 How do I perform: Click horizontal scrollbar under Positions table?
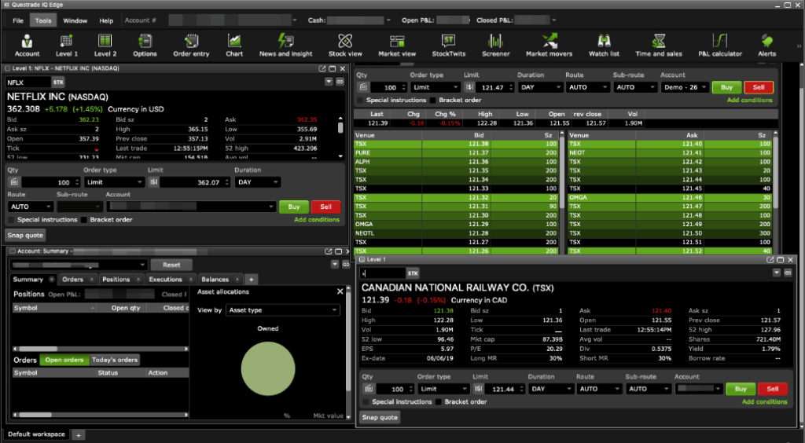pos(100,350)
